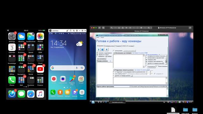Toggle the "звонить по кругу" checkbox
Image resolution: width=203 pixels, height=114 pixels.
point(97,55)
